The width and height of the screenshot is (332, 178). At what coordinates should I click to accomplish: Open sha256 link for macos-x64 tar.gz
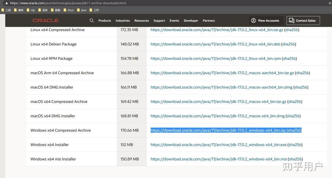coord(295,102)
